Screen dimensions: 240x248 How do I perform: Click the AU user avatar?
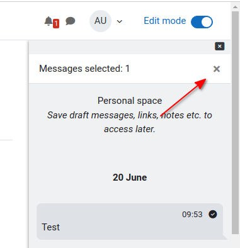click(100, 21)
